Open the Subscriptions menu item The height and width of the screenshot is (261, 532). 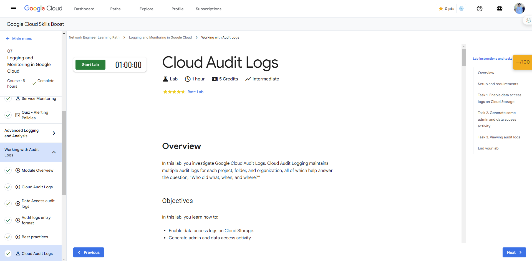click(208, 9)
